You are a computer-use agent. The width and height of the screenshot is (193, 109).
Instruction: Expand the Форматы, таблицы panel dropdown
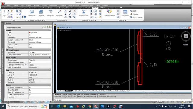tap(35, 20)
